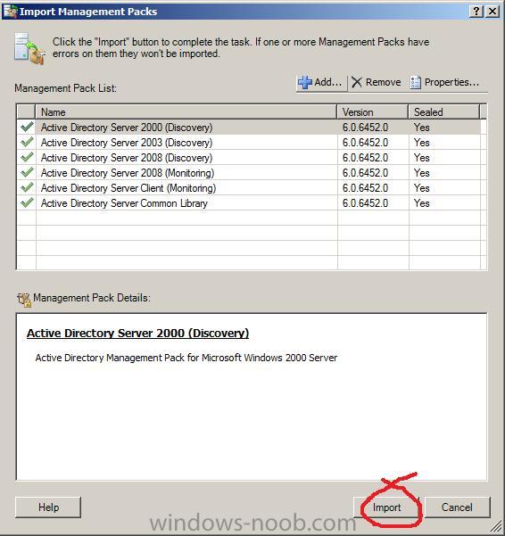Click green checkmark of Server 2003 (Discovery)
The width and height of the screenshot is (505, 536).
click(27, 142)
